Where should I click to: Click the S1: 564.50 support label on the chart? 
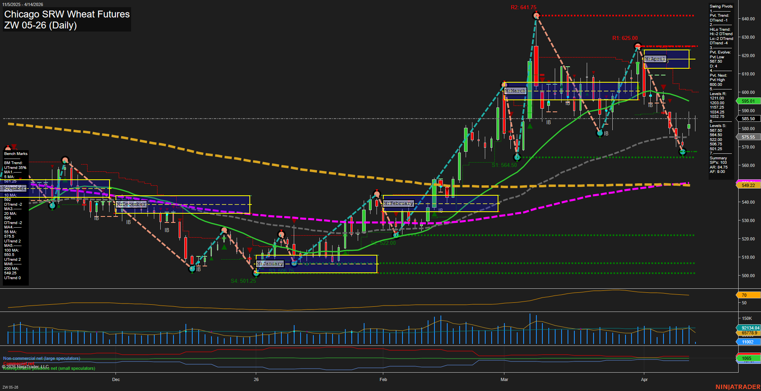[x=504, y=164]
